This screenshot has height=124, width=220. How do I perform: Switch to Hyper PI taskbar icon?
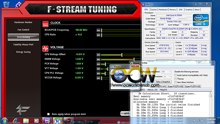[57, 121]
